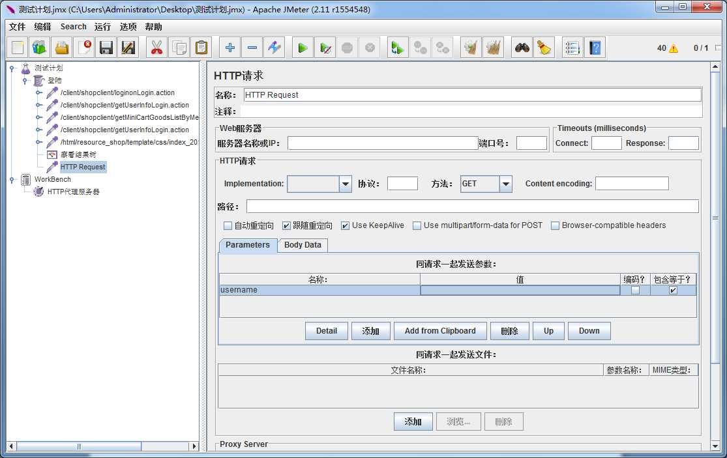Click the Start no pauses icon

tap(325, 48)
